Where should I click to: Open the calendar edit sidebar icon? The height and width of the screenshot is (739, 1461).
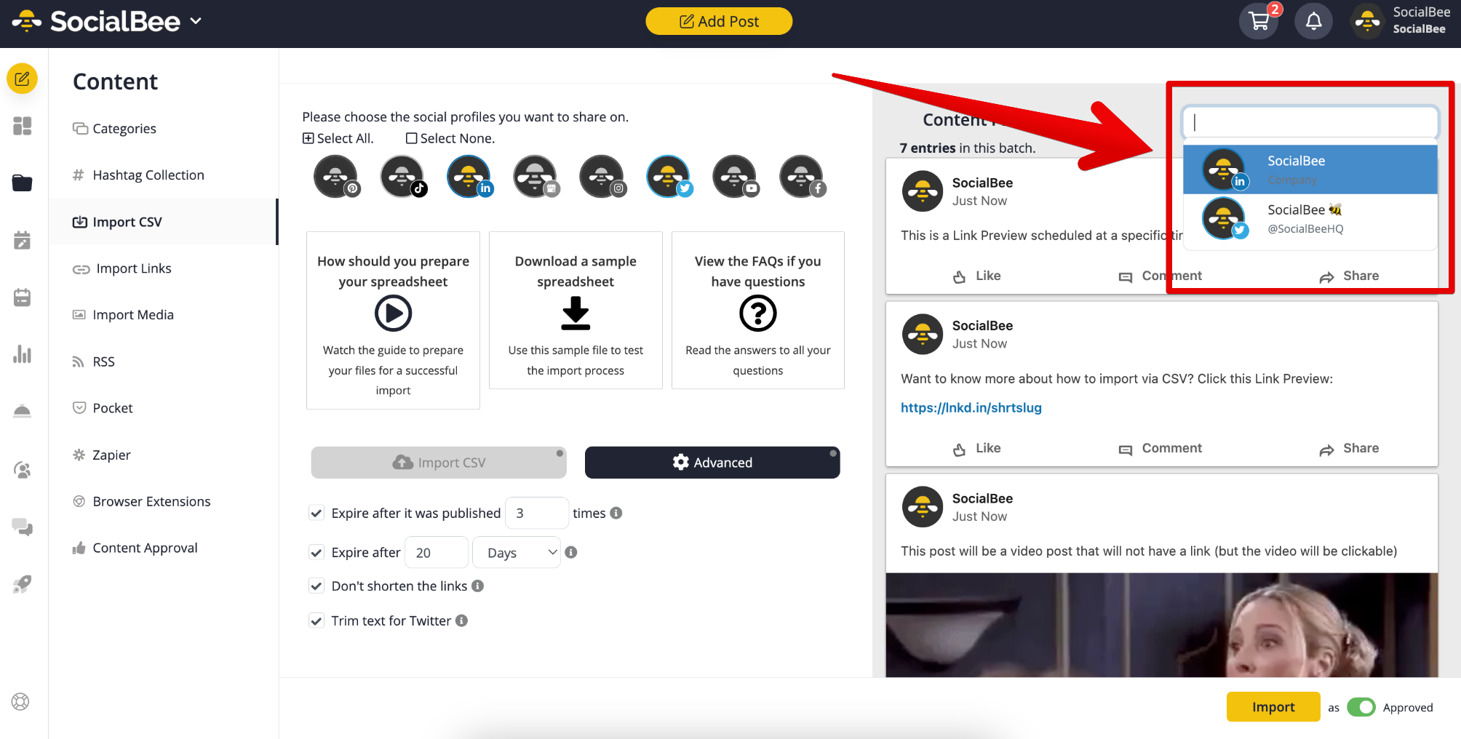(22, 240)
